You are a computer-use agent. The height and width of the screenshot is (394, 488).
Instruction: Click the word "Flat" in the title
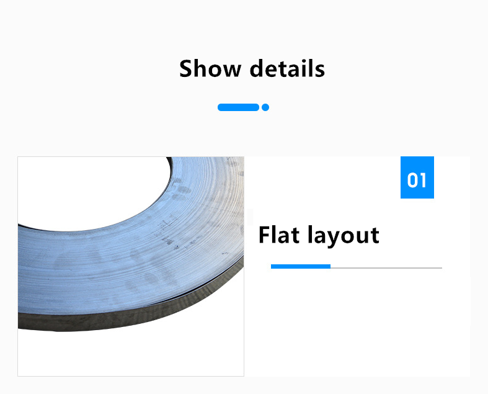coord(279,235)
